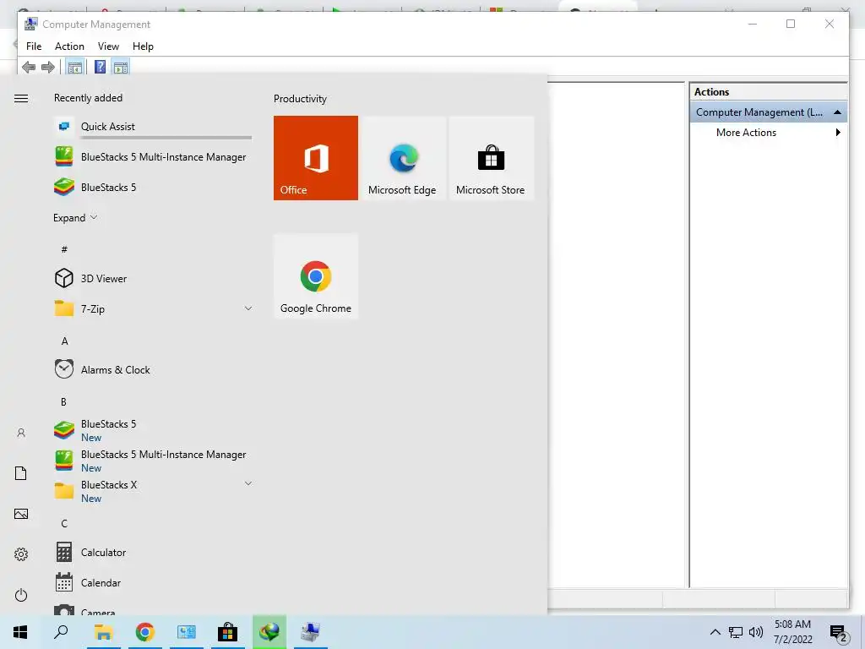
Task: Click the Windows Start button
Action: 20,632
